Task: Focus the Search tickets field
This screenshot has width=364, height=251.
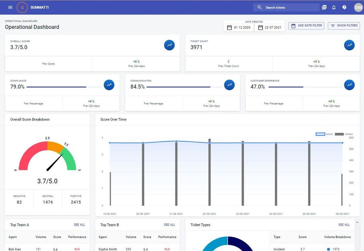Action: point(286,7)
